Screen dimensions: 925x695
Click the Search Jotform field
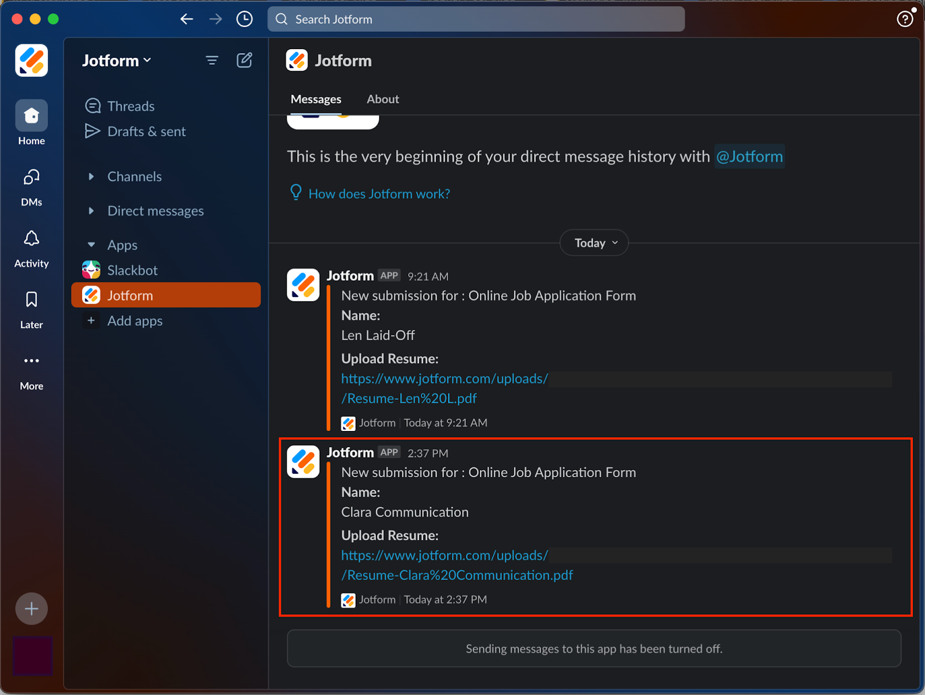click(x=475, y=19)
